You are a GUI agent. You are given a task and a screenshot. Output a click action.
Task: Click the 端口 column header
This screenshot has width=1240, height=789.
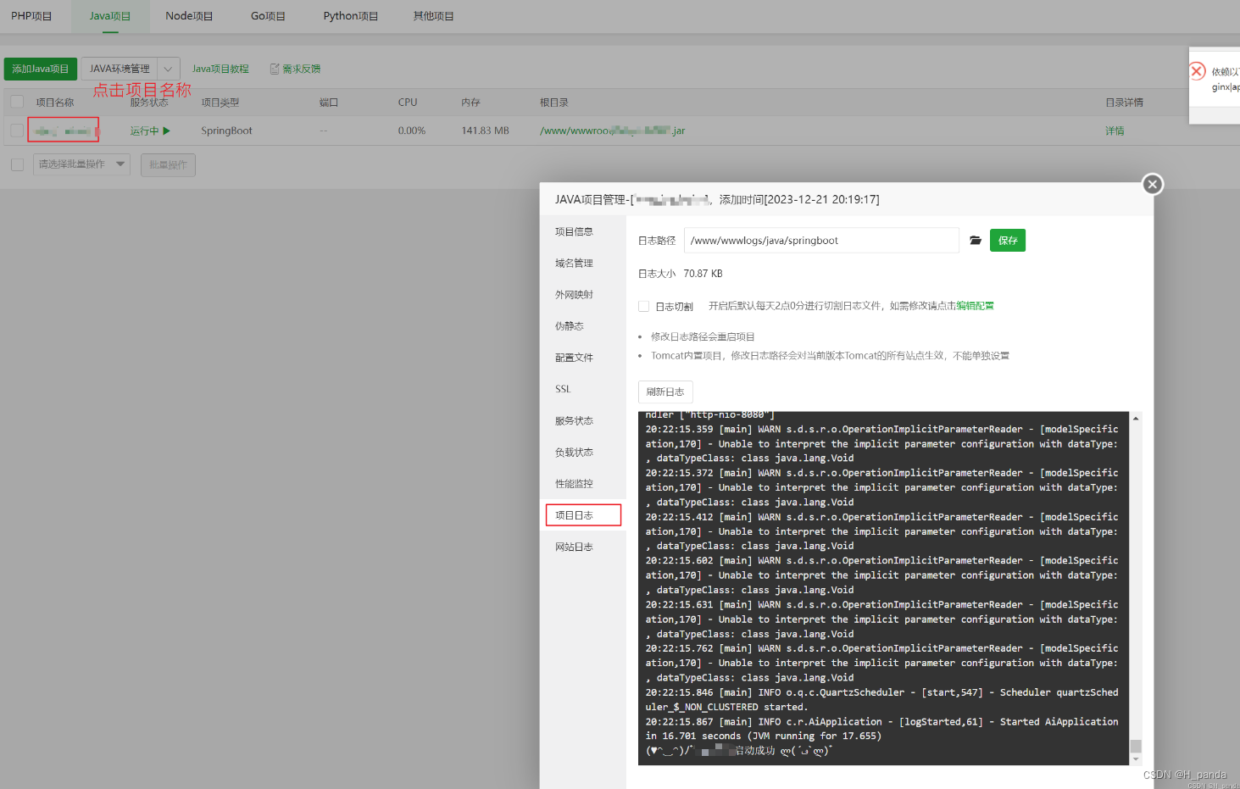(x=329, y=103)
